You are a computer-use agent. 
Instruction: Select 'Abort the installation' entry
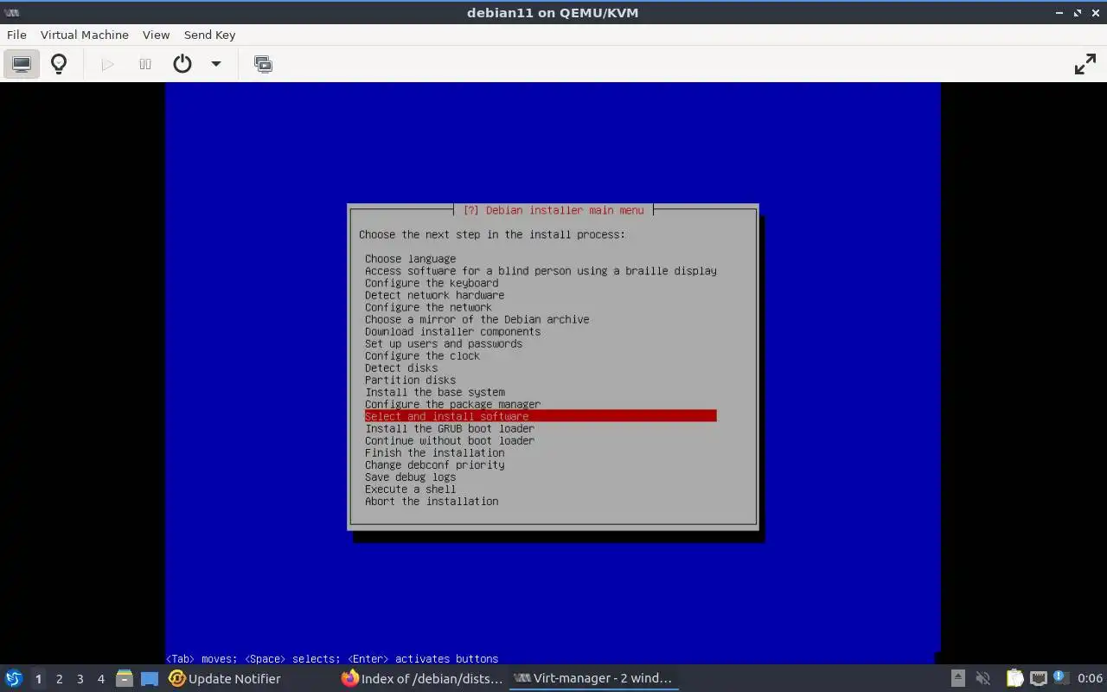(432, 501)
